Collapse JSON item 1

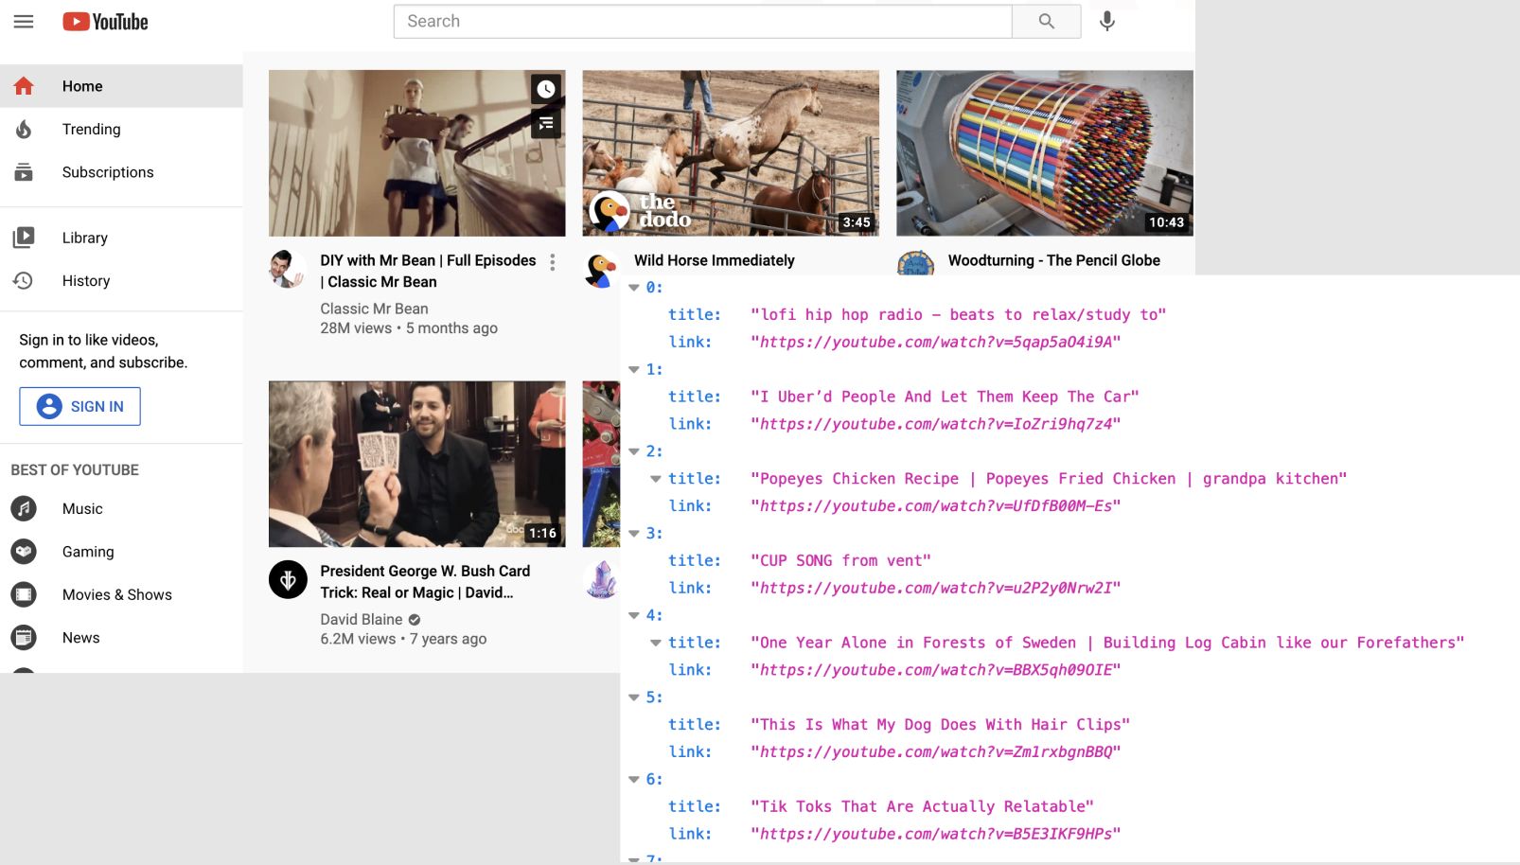[x=634, y=370]
